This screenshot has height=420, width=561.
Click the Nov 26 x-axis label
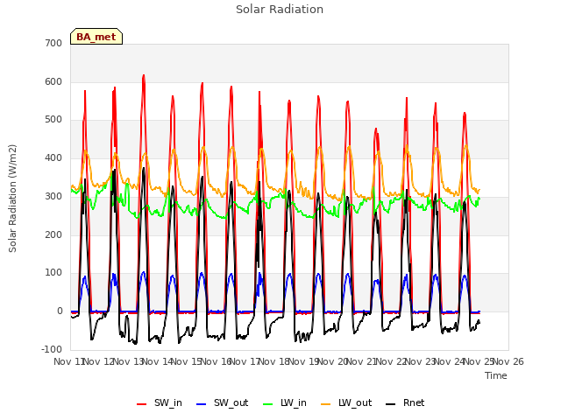click(x=508, y=361)
